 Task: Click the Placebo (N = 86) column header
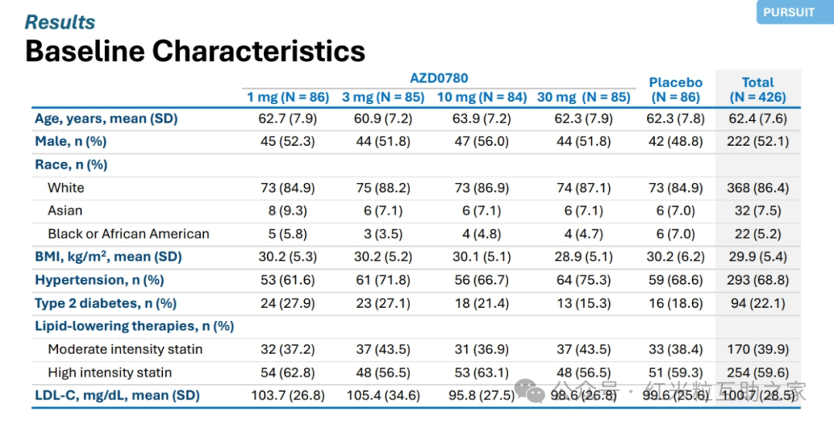675,89
